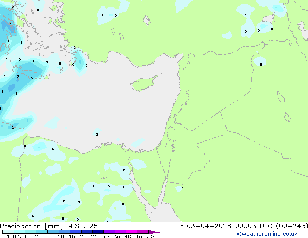Click the date 'Fr 03-04-2026'

click(204, 226)
